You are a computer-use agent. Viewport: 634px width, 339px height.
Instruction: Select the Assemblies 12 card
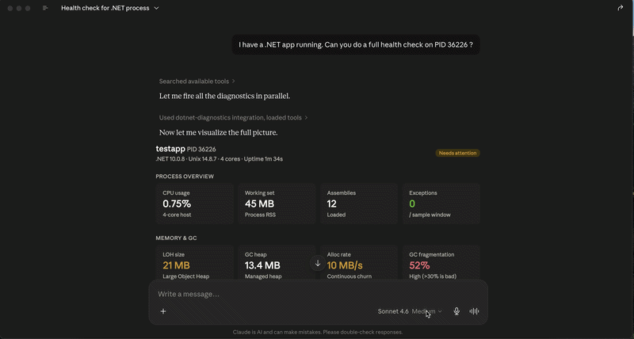(x=359, y=204)
